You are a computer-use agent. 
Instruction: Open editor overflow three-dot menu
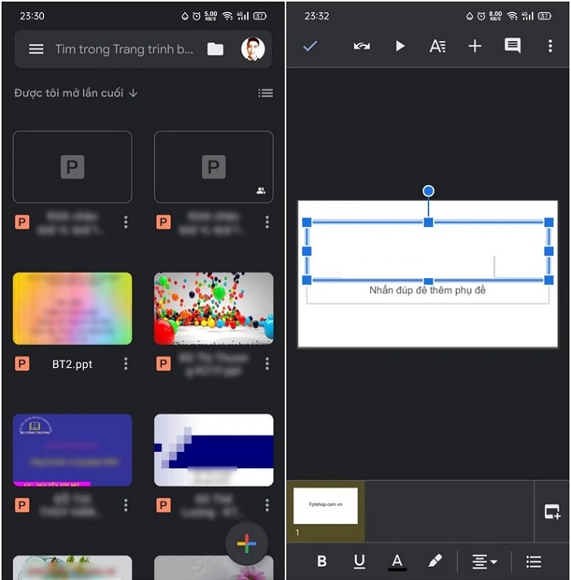click(551, 46)
